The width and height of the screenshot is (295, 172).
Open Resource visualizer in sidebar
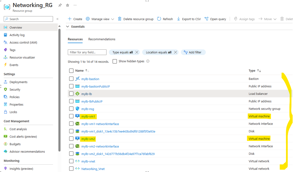click(22, 58)
